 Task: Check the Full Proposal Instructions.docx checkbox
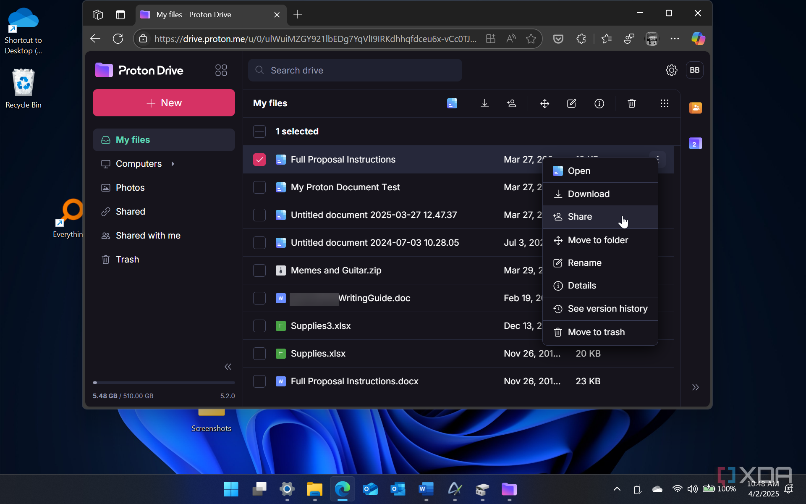(259, 381)
